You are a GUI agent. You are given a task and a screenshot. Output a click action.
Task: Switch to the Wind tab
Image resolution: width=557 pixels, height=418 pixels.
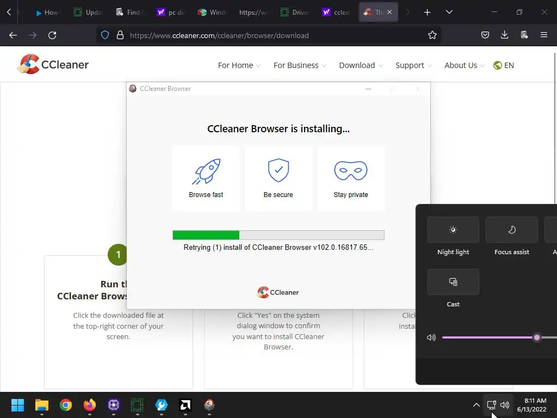[213, 13]
